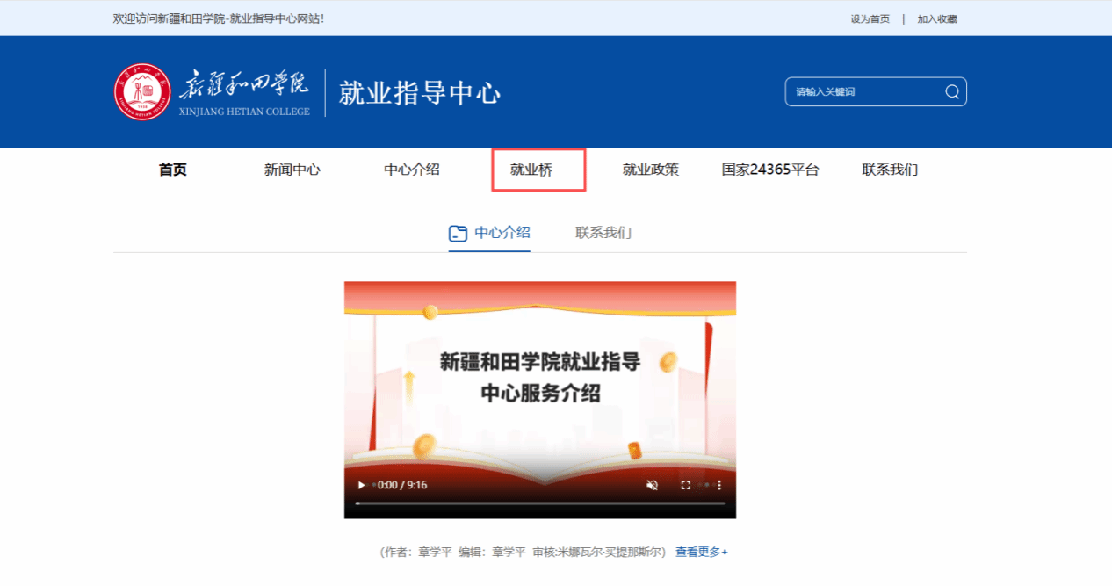
Task: Click the 加入收藏 link
Action: pyautogui.click(x=936, y=18)
